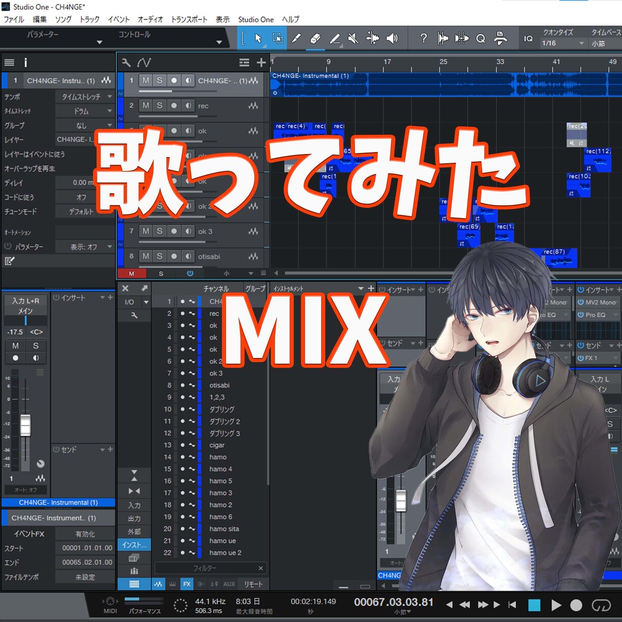The height and width of the screenshot is (622, 622).
Task: Open the Quantize 1/16 dropdown
Action: 563,43
